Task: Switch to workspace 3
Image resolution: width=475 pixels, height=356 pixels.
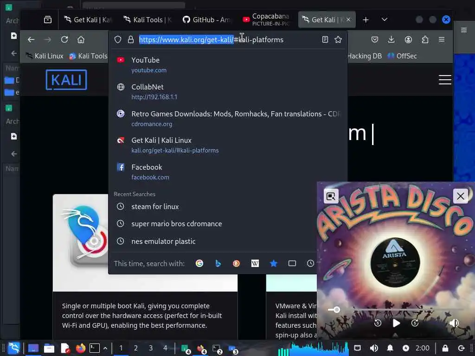Action: pos(151,348)
